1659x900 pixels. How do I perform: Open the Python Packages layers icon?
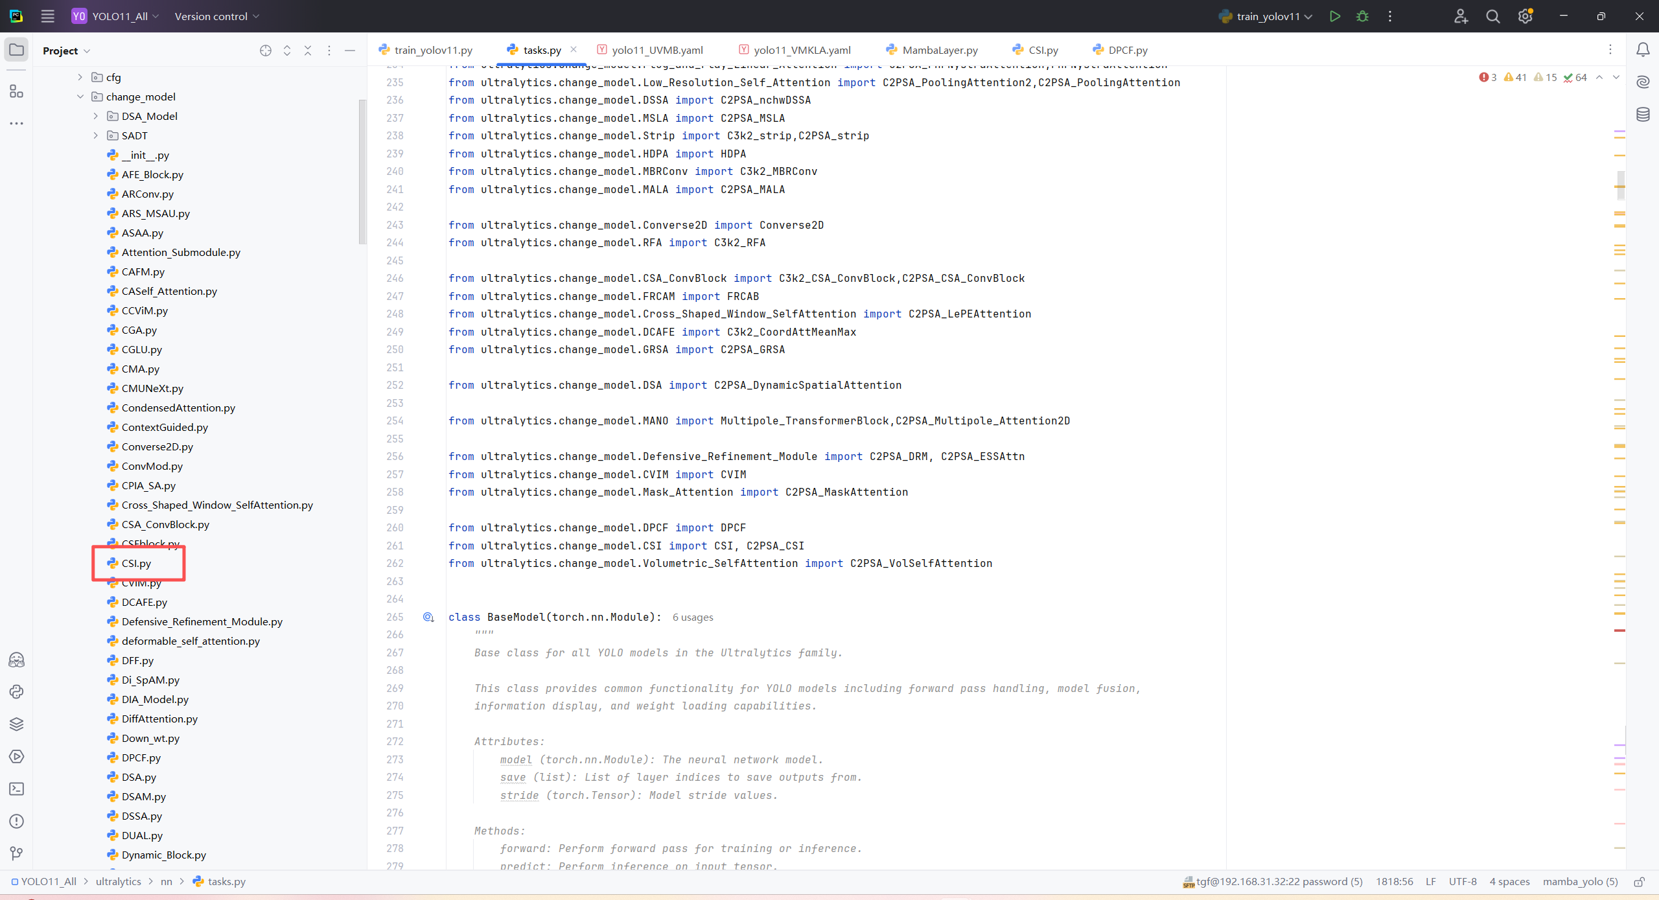[x=16, y=724]
